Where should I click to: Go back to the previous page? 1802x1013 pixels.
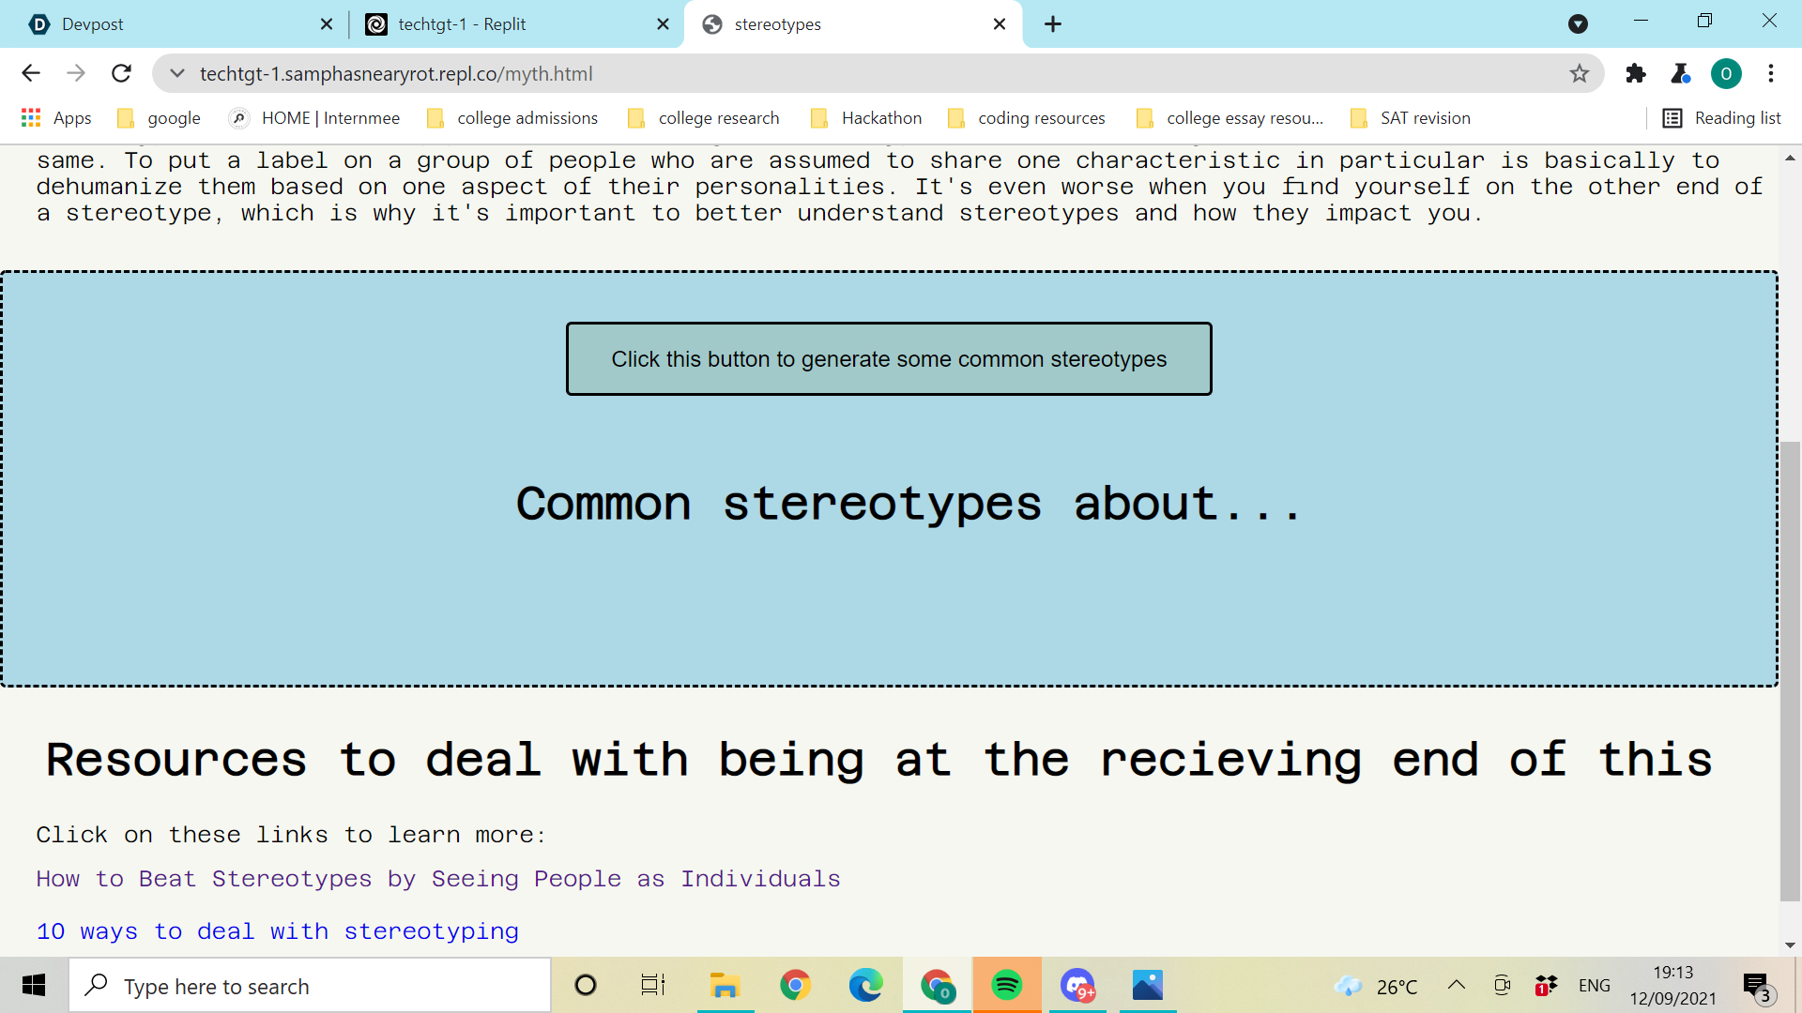(x=31, y=73)
